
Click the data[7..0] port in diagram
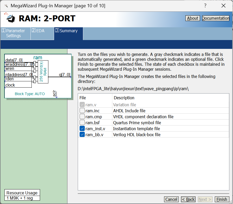[14, 60]
